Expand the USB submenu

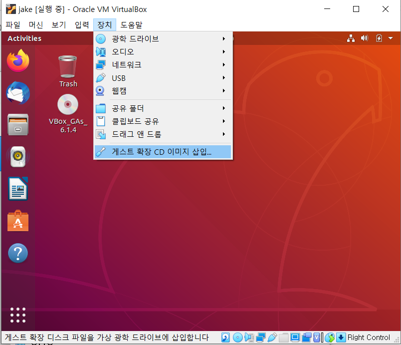pos(163,78)
